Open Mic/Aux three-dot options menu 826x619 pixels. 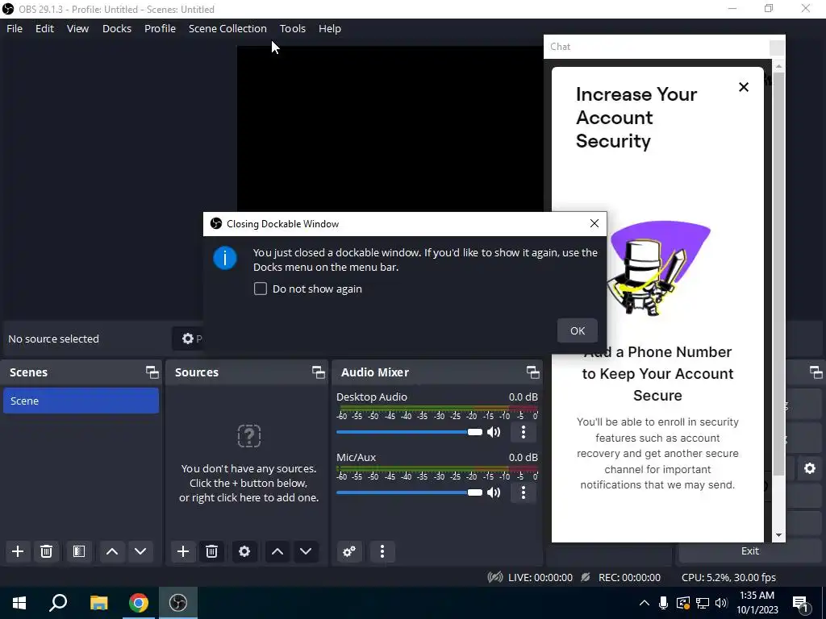(523, 492)
